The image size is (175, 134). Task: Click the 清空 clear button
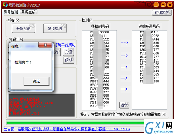pos(124,105)
